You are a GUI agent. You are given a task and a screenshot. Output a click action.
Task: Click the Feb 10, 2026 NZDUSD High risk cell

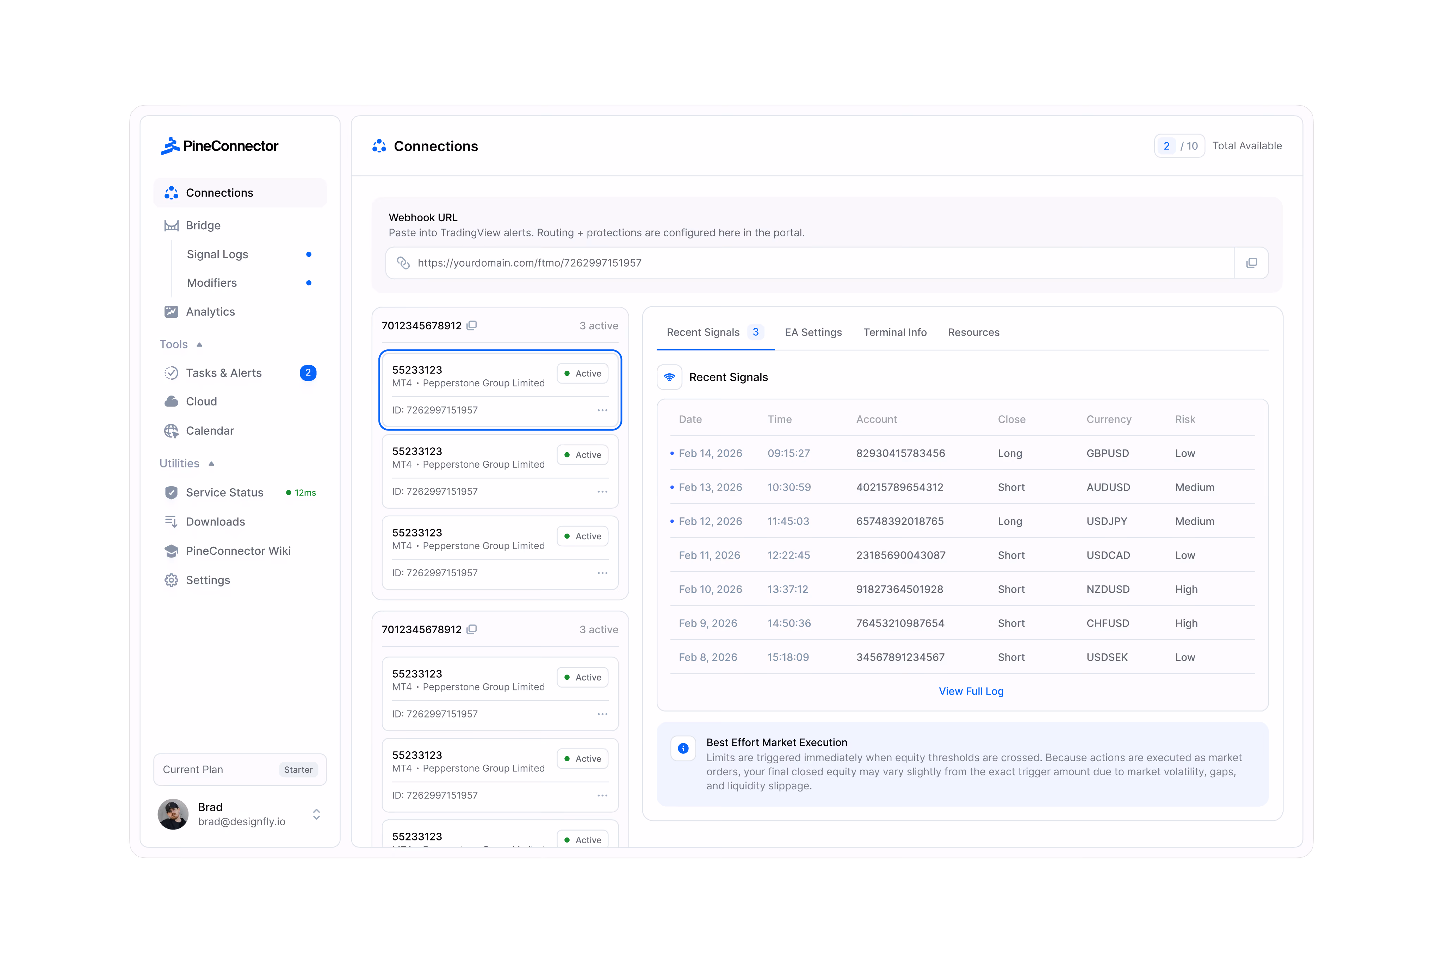pos(1185,590)
